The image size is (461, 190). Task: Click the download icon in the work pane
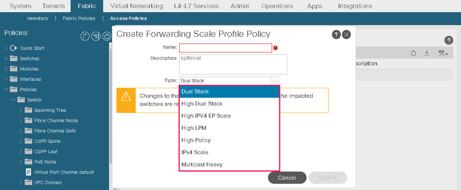tap(427, 53)
